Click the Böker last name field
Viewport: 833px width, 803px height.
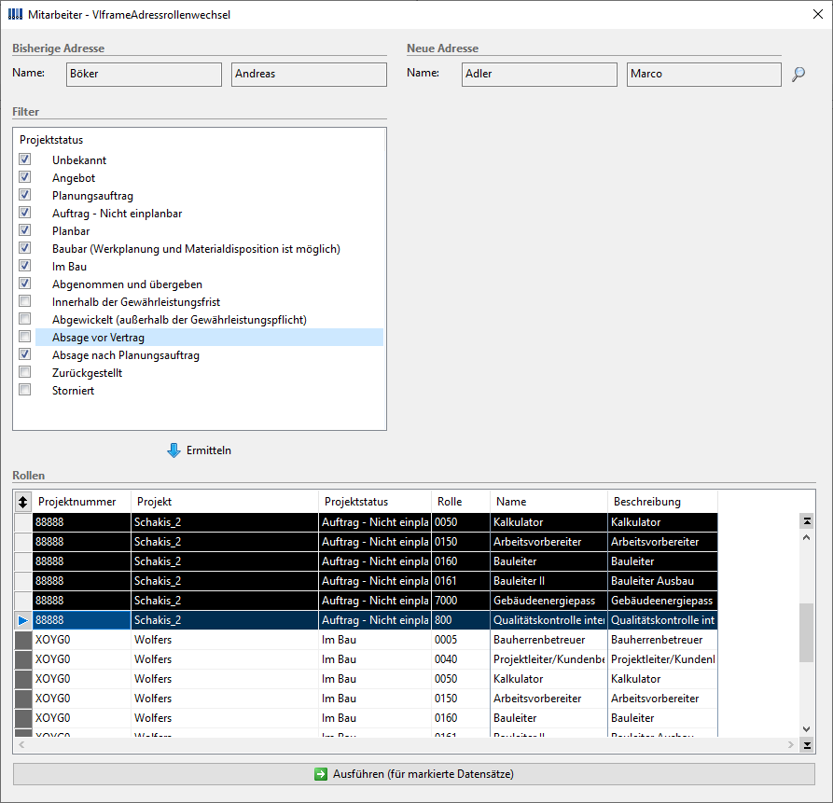tap(144, 75)
